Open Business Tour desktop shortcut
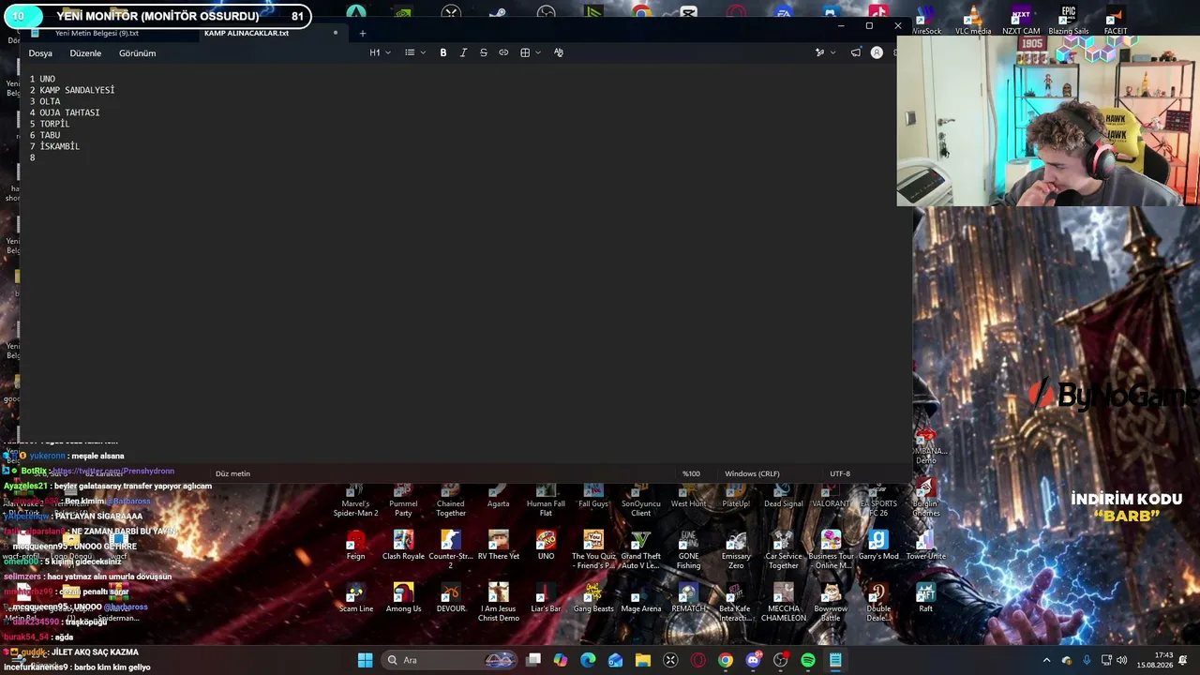 (x=831, y=549)
